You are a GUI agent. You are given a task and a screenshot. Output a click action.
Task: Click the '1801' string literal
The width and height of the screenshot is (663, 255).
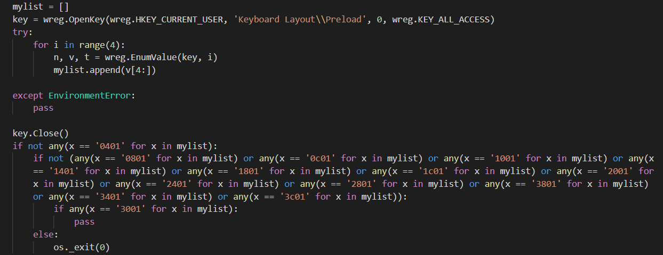click(249, 171)
